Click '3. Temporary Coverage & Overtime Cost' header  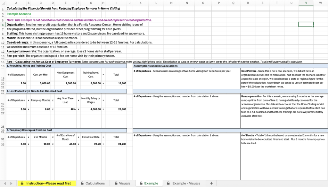66,130
